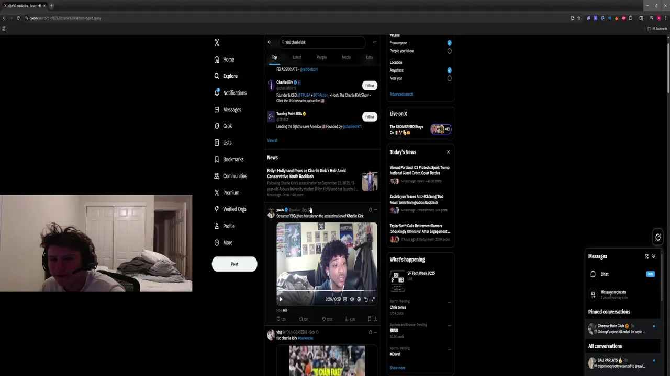Open Premium in the sidebar
670x376 pixels.
[227, 193]
